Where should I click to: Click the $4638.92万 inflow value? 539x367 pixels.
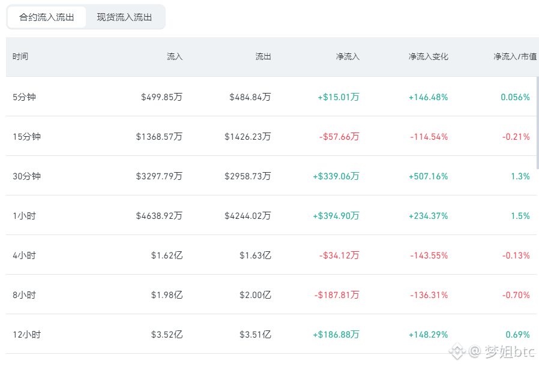(159, 216)
